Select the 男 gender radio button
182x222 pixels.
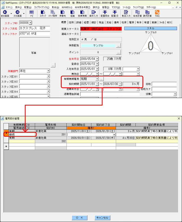[x=83, y=40]
